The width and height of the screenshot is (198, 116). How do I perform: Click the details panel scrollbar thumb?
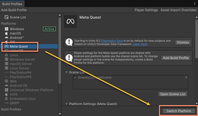(196, 39)
